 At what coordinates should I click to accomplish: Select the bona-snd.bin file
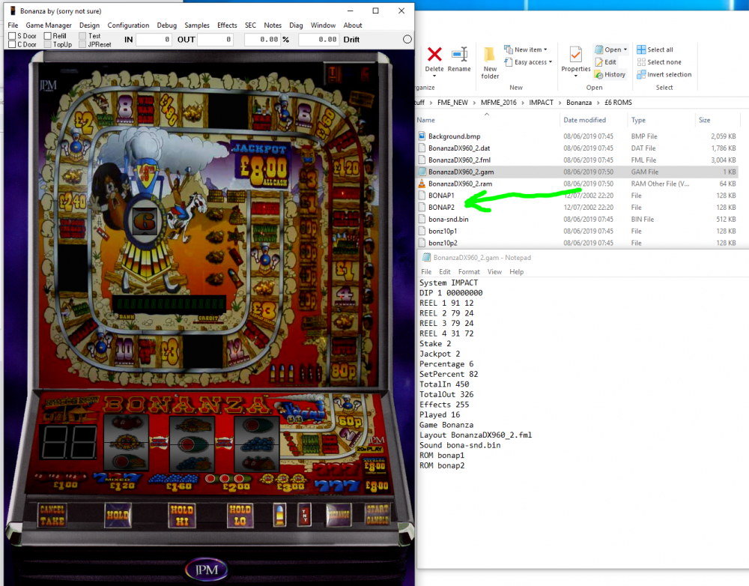click(577, 220)
